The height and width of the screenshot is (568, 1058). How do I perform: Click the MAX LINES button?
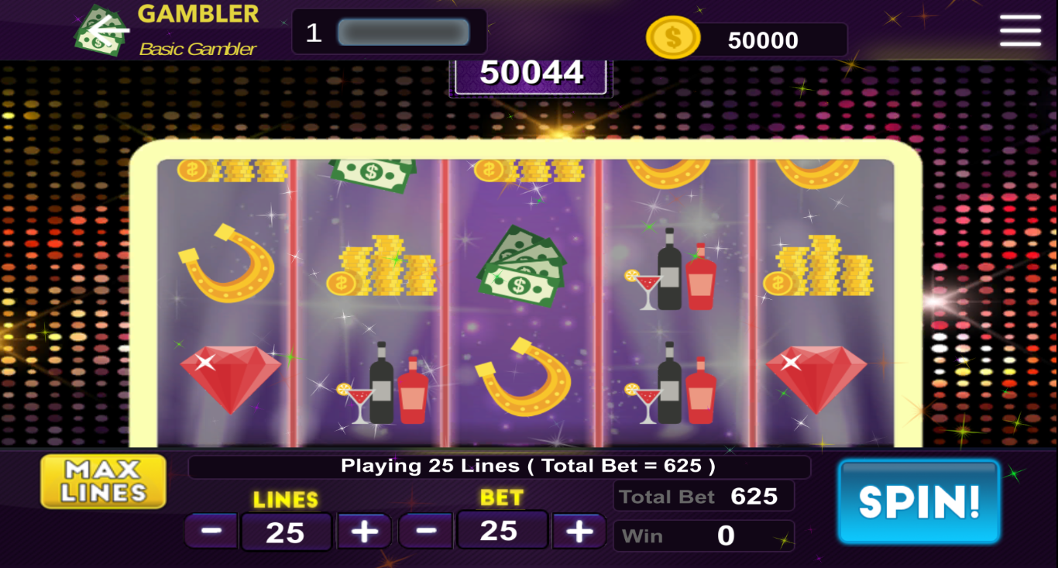click(x=104, y=481)
